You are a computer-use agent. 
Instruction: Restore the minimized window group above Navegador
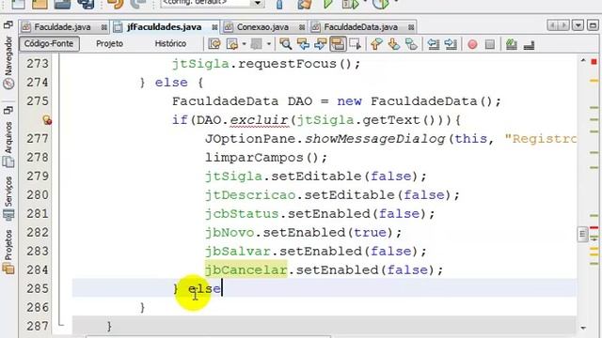(x=8, y=25)
